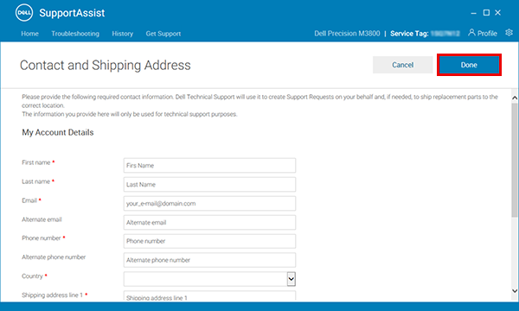Image resolution: width=519 pixels, height=311 pixels.
Task: Open the Profile user icon
Action: click(471, 32)
